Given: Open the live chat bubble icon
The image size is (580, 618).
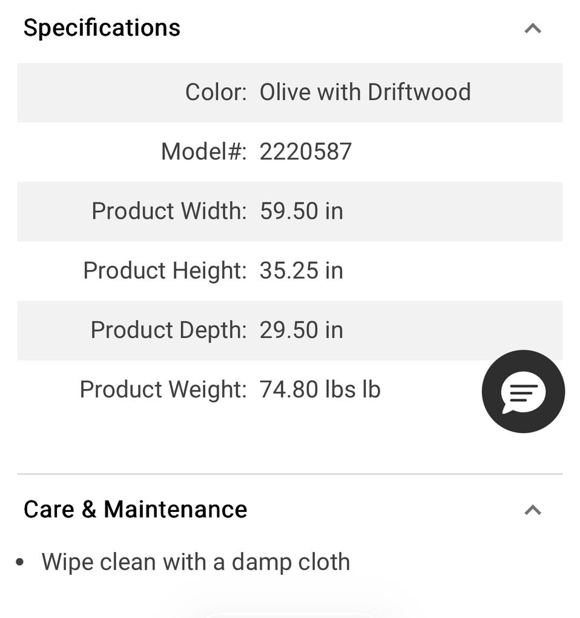Looking at the screenshot, I should coord(523,391).
